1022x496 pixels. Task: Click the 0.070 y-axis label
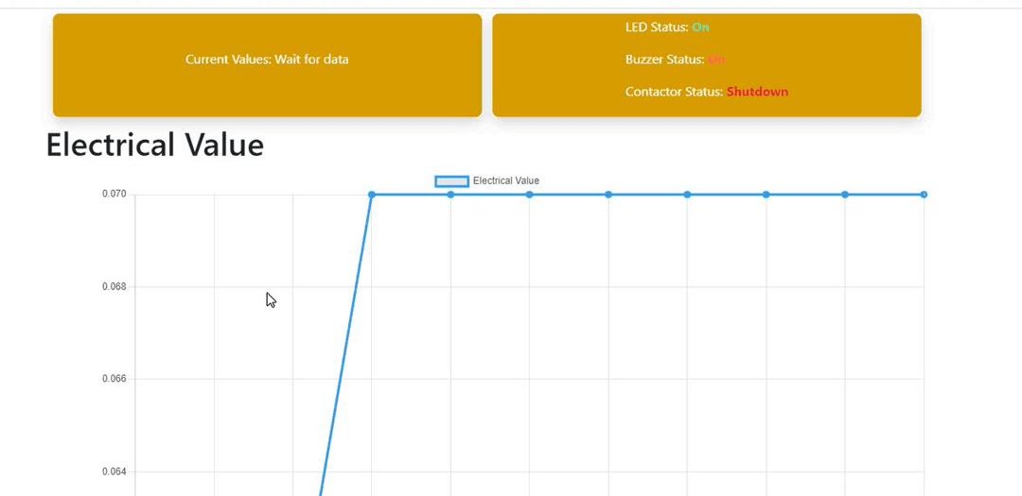tap(115, 194)
